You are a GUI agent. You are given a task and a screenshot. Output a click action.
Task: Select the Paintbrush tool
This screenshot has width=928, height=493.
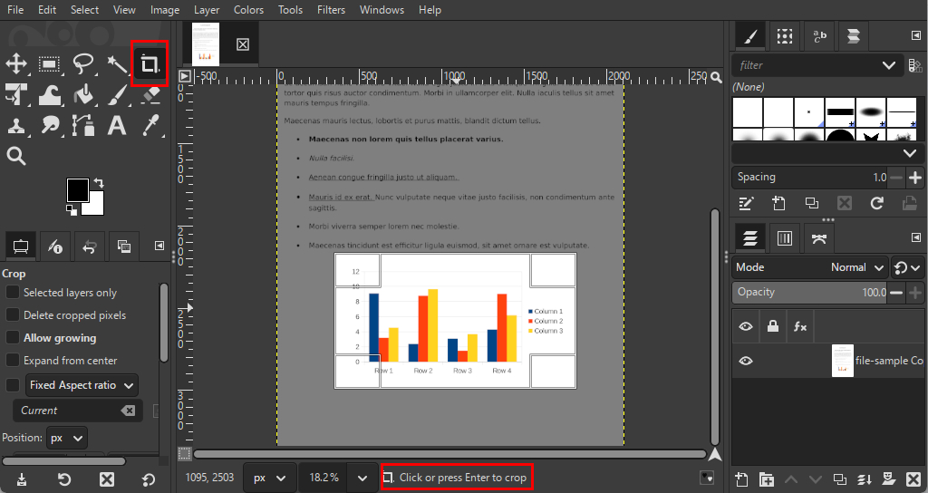(117, 94)
